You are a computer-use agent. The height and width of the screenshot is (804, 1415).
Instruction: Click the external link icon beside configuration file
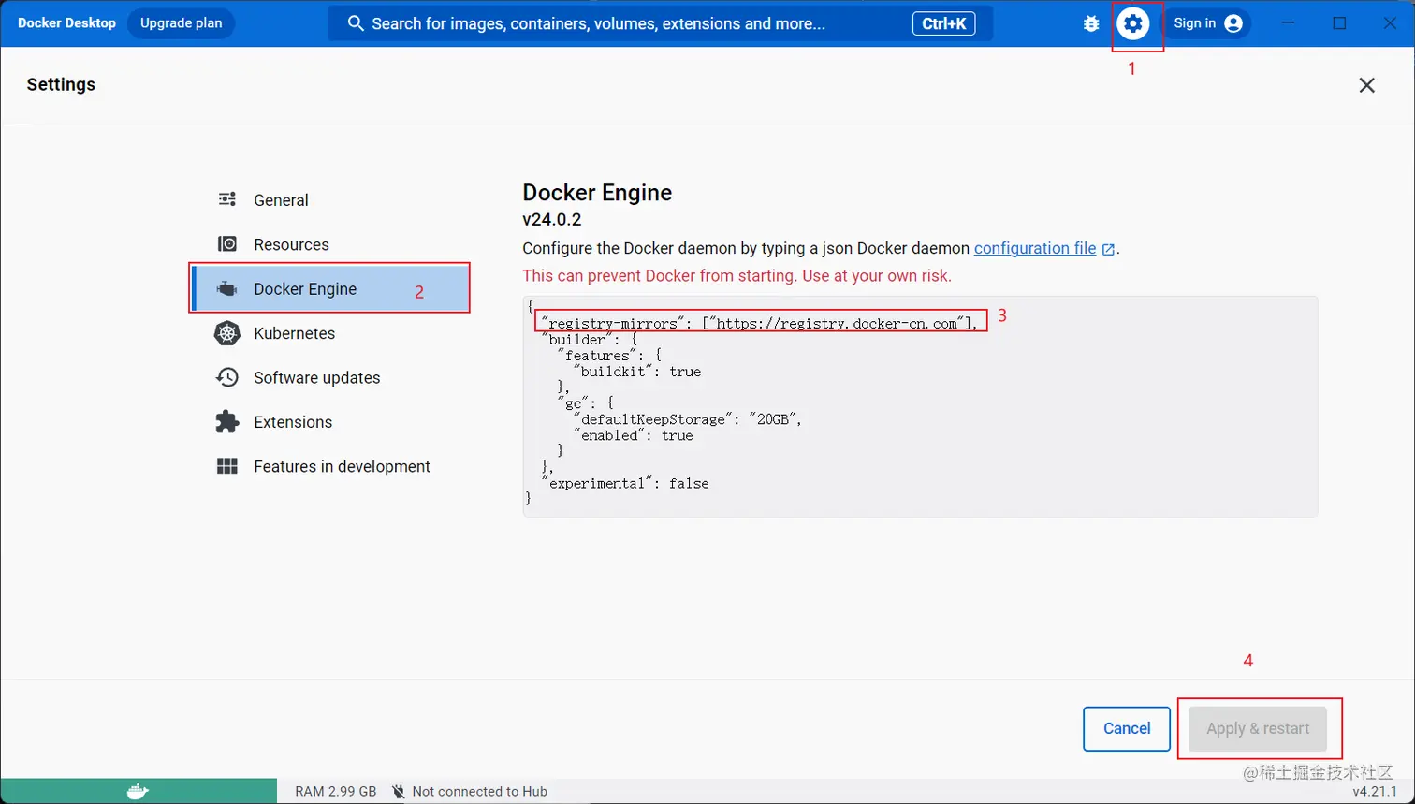1108,249
